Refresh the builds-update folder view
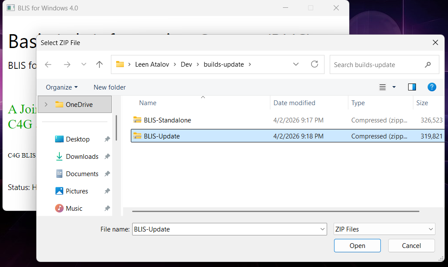Viewport: 448px width, 267px height. [315, 64]
